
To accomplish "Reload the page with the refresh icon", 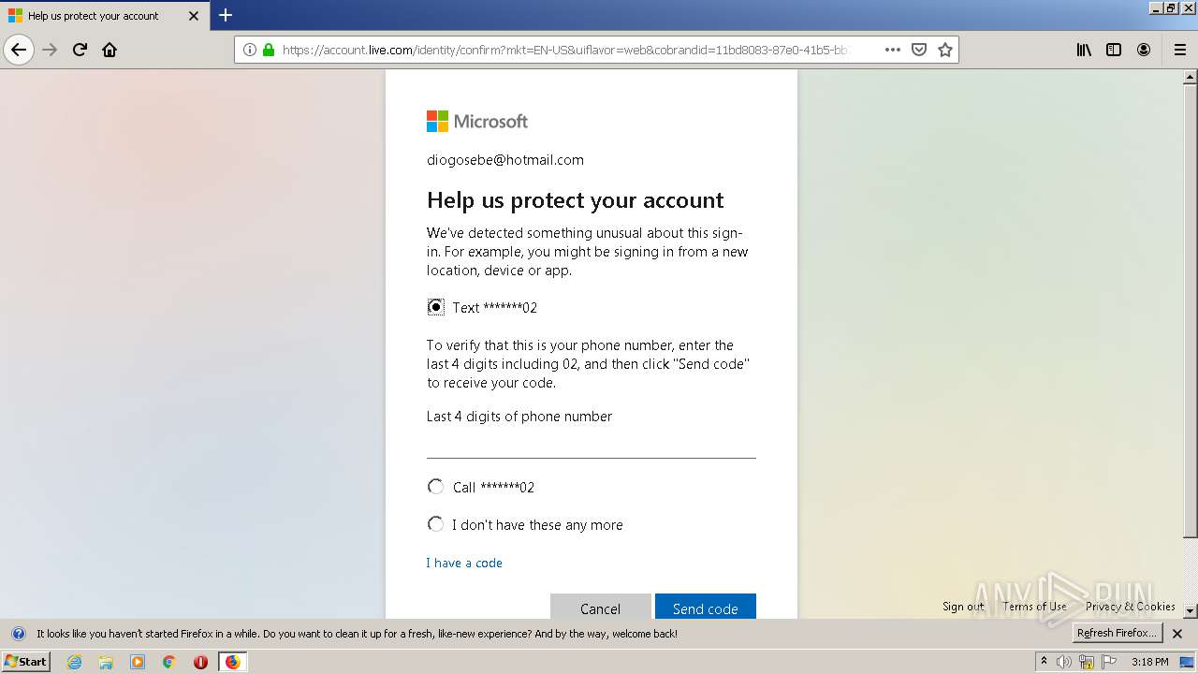I will click(x=80, y=50).
